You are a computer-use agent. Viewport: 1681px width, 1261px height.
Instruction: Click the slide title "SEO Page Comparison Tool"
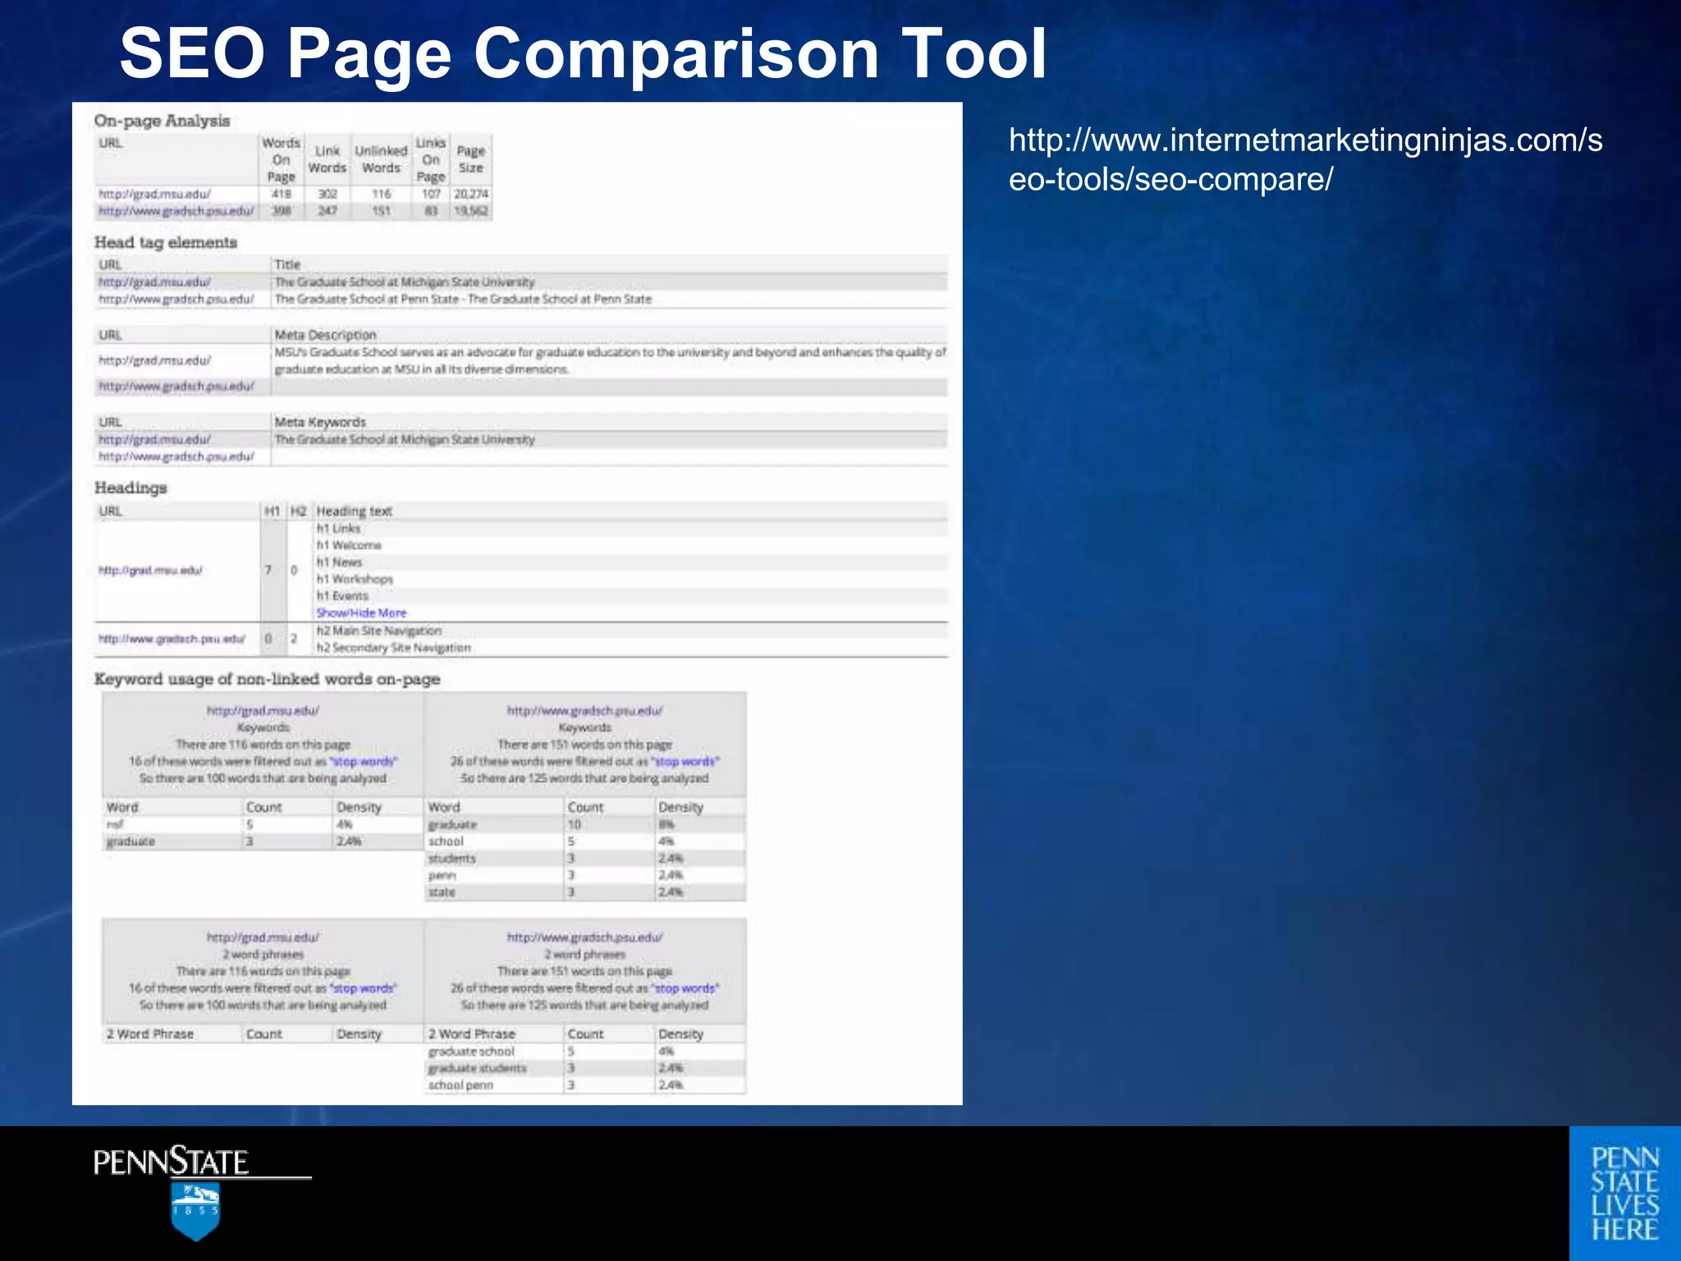(583, 53)
